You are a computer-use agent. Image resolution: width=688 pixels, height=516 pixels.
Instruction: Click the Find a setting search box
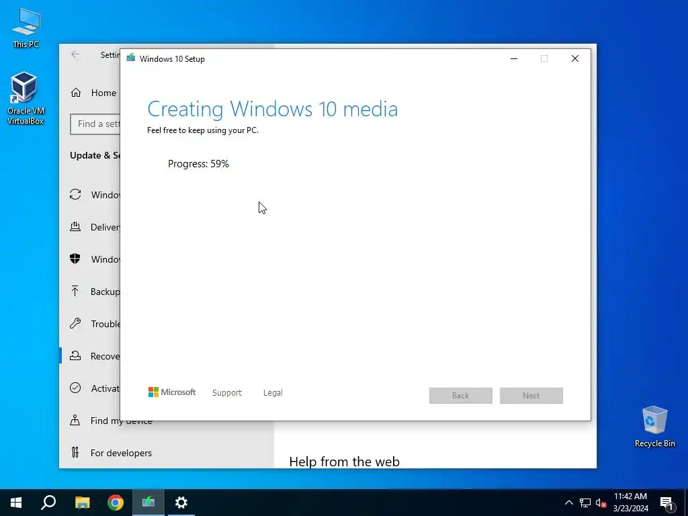click(x=95, y=124)
